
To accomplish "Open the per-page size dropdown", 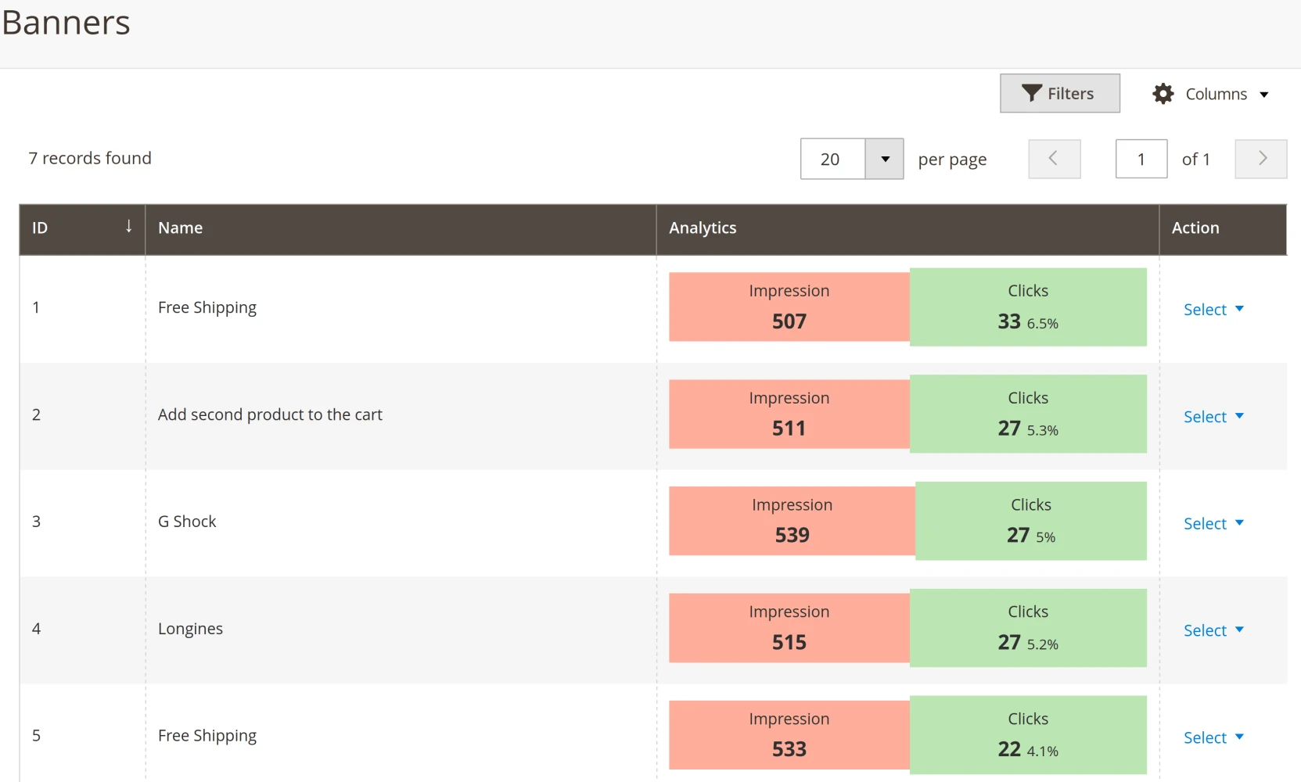I will click(x=885, y=159).
